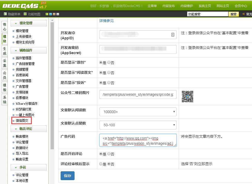
Task: Open the 文章默认点赞数 dropdown
Action: point(138,125)
